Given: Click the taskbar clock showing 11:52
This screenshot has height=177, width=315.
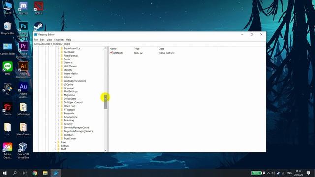Looking at the screenshot, I should point(299,173).
